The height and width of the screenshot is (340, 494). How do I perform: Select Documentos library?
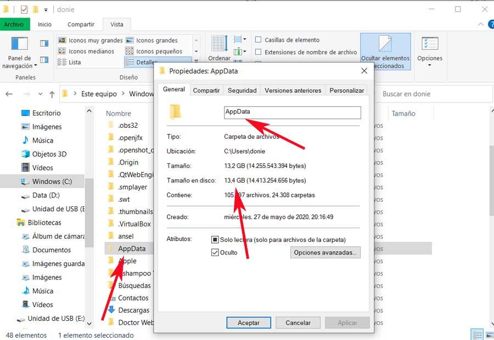pyautogui.click(x=52, y=250)
